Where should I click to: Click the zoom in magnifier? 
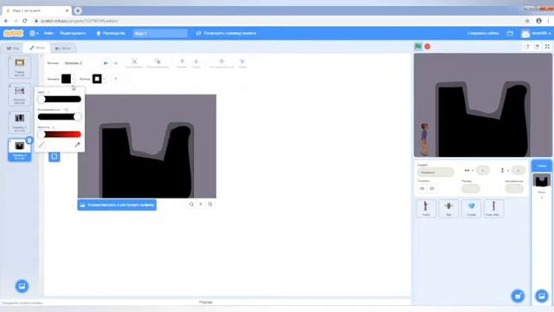point(210,205)
